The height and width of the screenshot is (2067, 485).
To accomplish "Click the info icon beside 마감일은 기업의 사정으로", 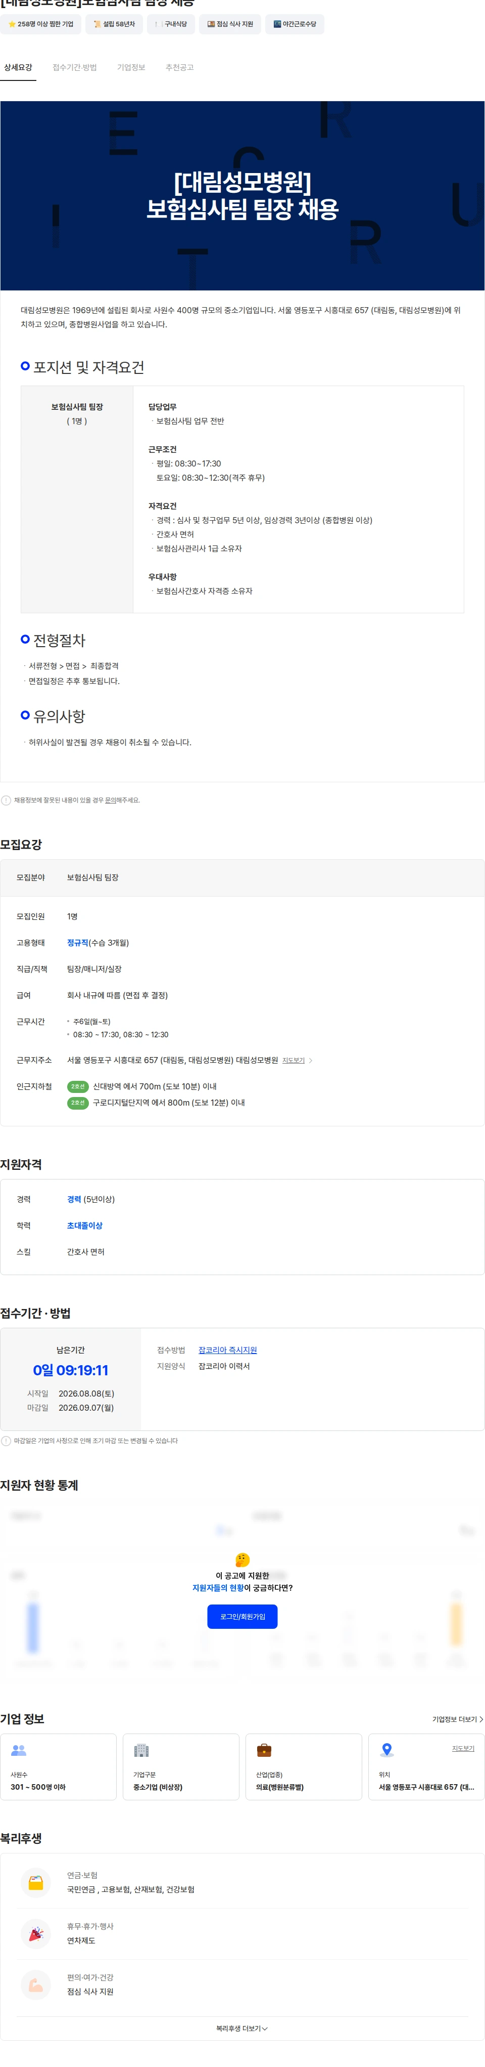I will click(x=7, y=1440).
